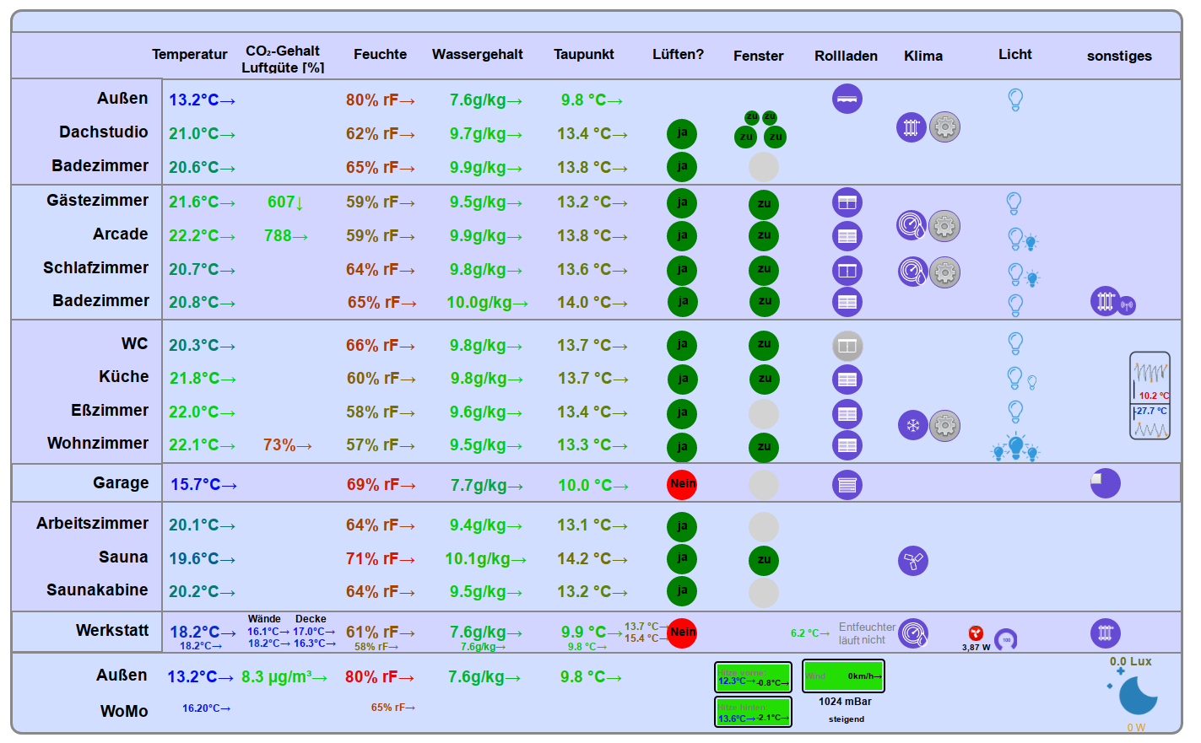Open the Schlafzimmer dehumidifier gauge icon
Viewport: 1201px width, 743px height.
coord(912,272)
